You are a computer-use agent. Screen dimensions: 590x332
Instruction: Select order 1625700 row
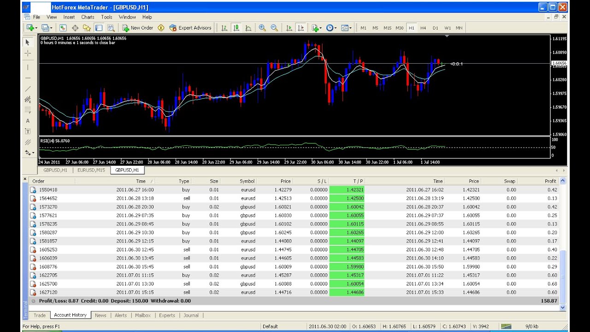(295, 284)
